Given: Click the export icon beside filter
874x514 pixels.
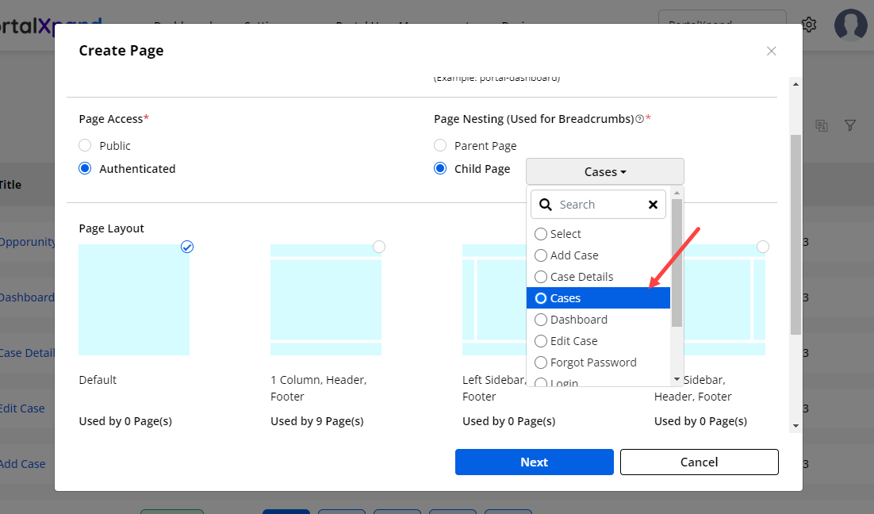Looking at the screenshot, I should point(822,125).
